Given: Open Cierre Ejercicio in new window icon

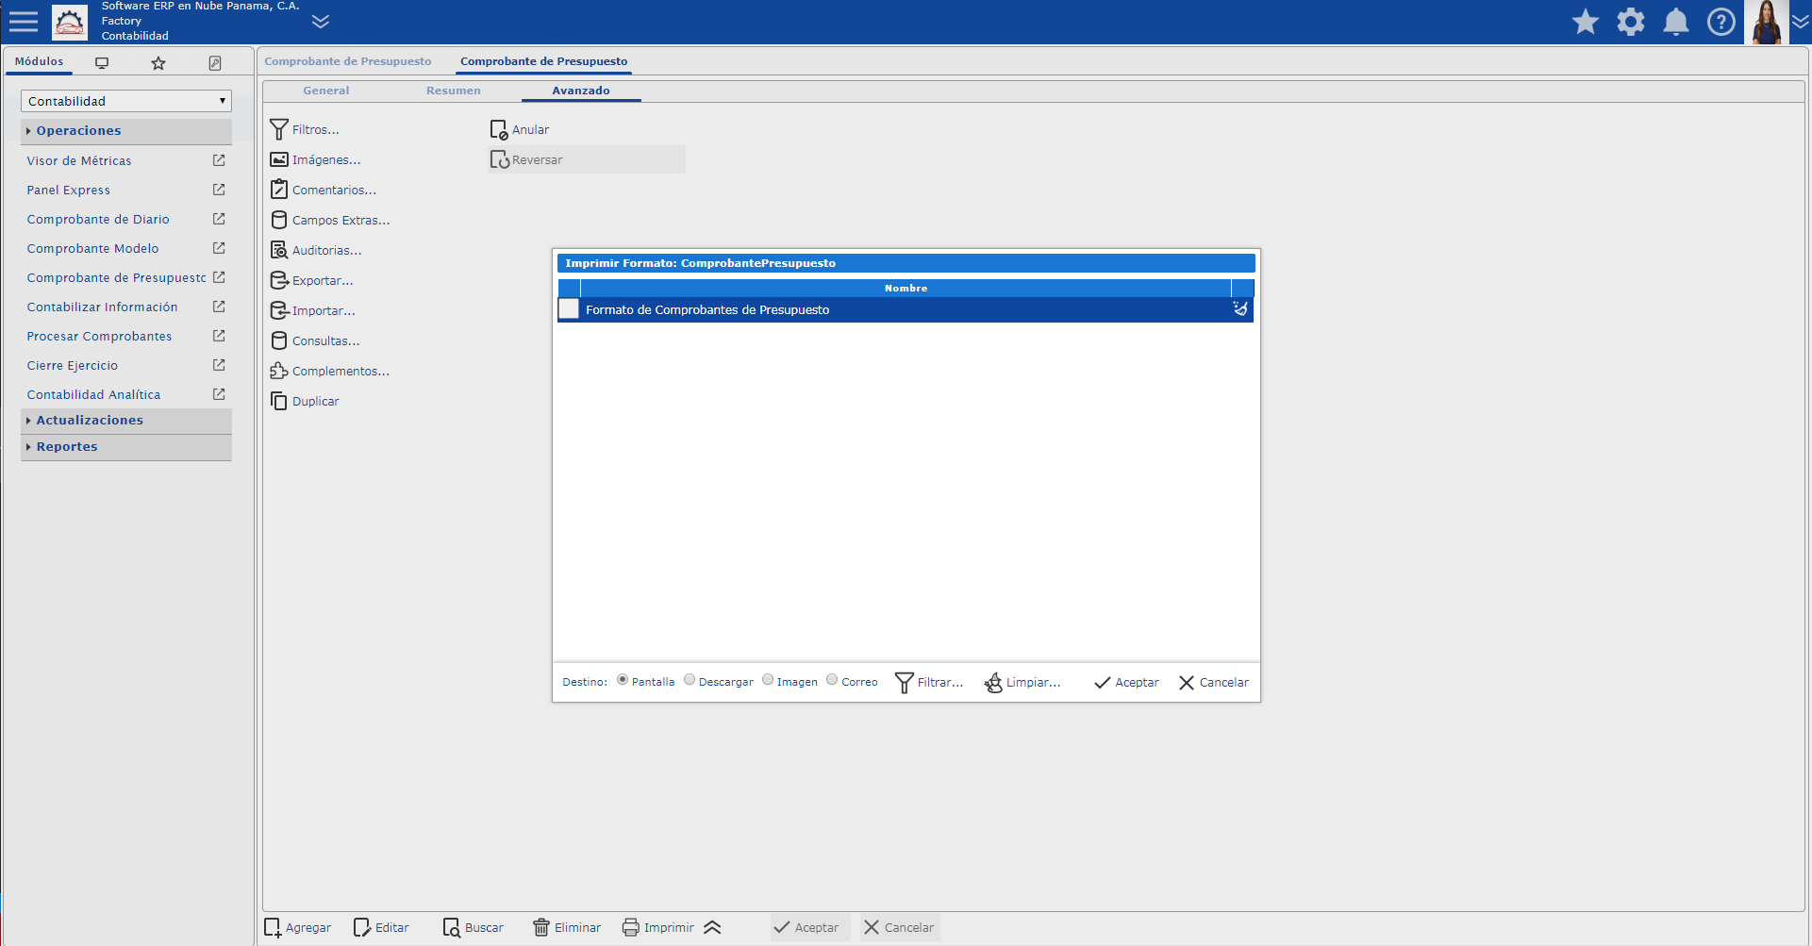Looking at the screenshot, I should [219, 365].
